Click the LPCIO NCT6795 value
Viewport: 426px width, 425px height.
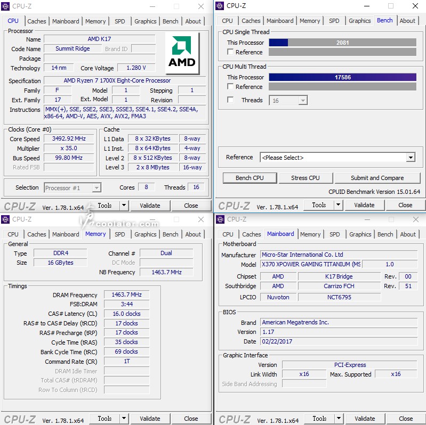(339, 297)
